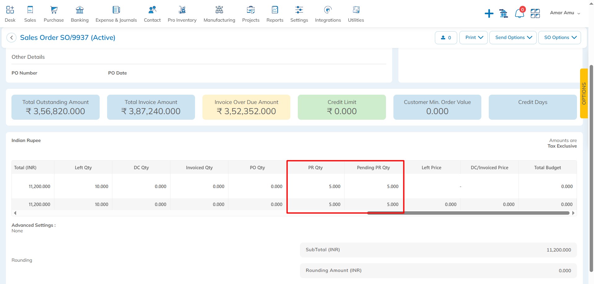
Task: Click the right scroll arrow of table
Action: pyautogui.click(x=573, y=213)
